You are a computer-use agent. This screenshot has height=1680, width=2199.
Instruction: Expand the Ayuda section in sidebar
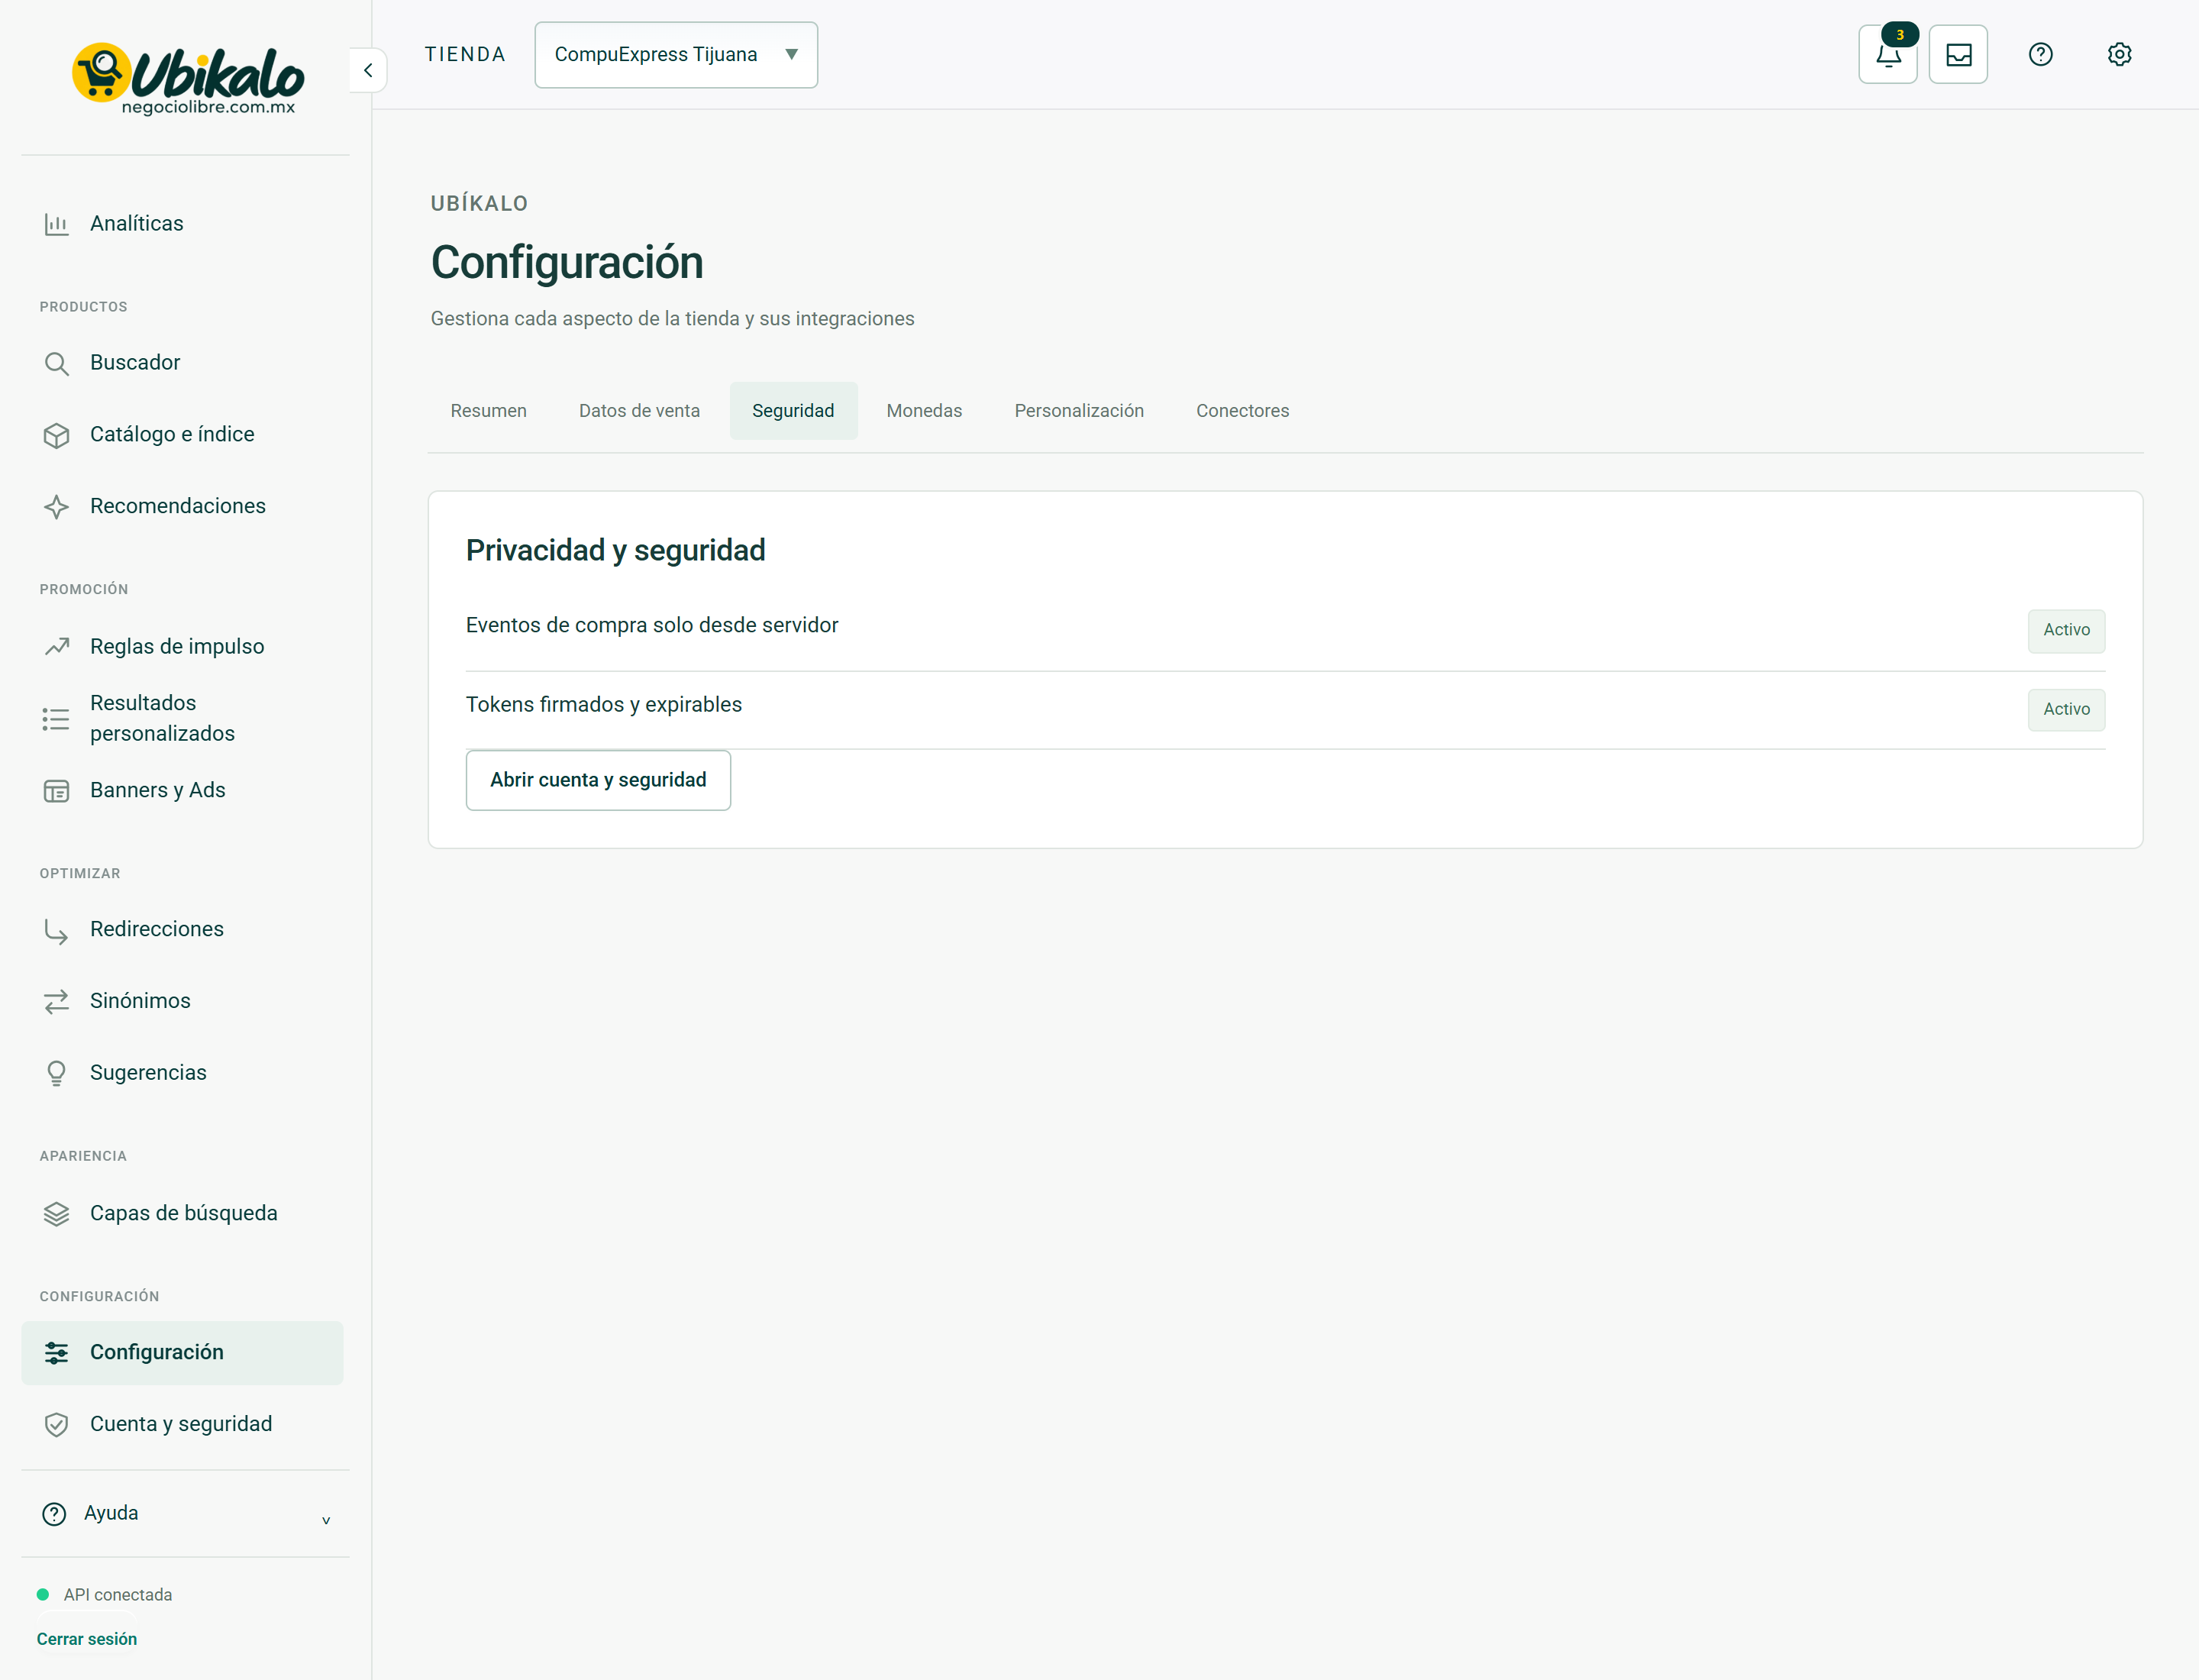pyautogui.click(x=186, y=1513)
